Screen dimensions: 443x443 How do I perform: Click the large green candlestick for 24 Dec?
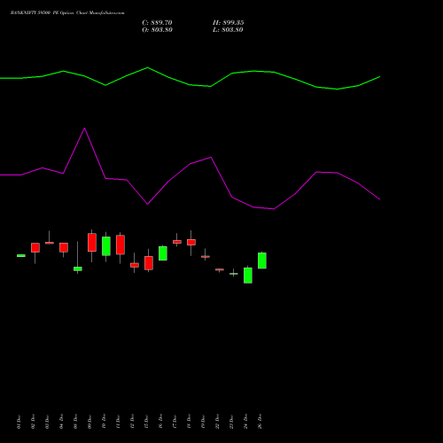click(x=248, y=276)
